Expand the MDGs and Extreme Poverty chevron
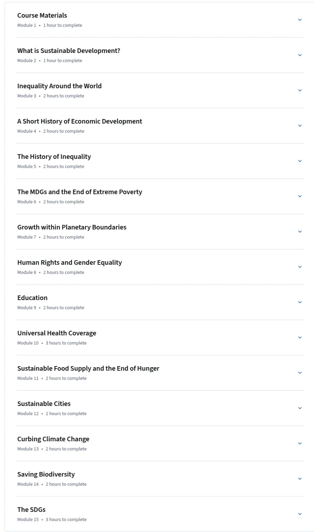The image size is (314, 532). [300, 196]
